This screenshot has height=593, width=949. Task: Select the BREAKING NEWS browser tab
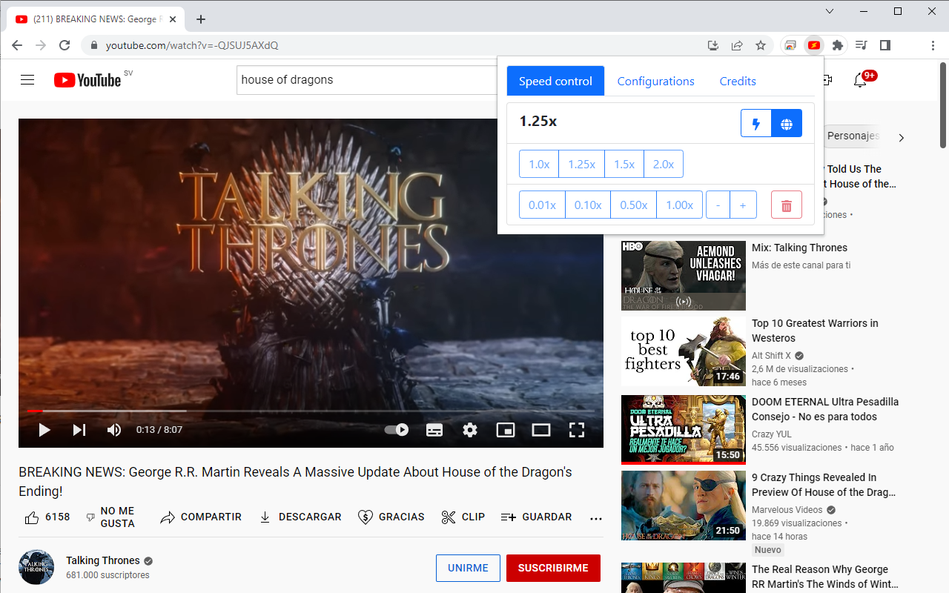click(x=96, y=19)
